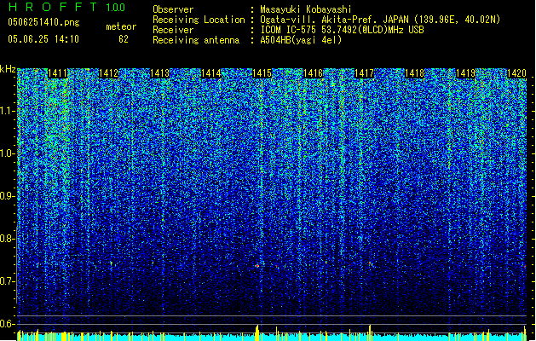
Task: Click the 1418 time marker
Action: [415, 73]
